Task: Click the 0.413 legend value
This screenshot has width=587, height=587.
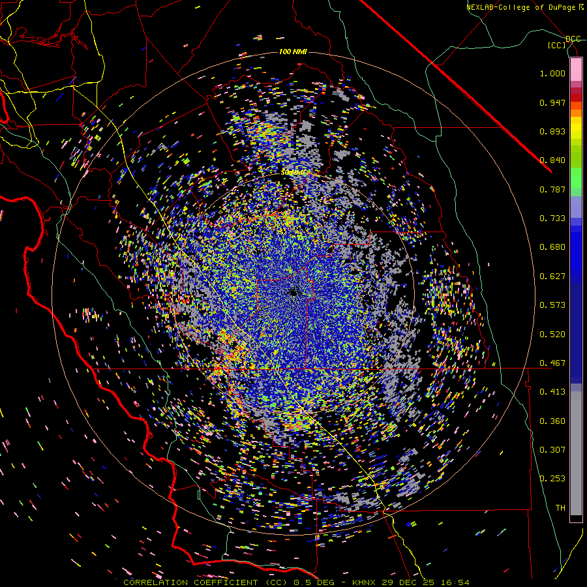Action: pyautogui.click(x=552, y=392)
